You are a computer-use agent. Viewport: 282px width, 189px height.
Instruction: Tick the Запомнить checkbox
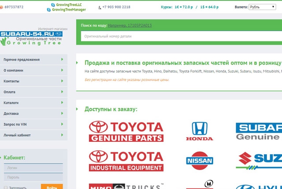6,188
